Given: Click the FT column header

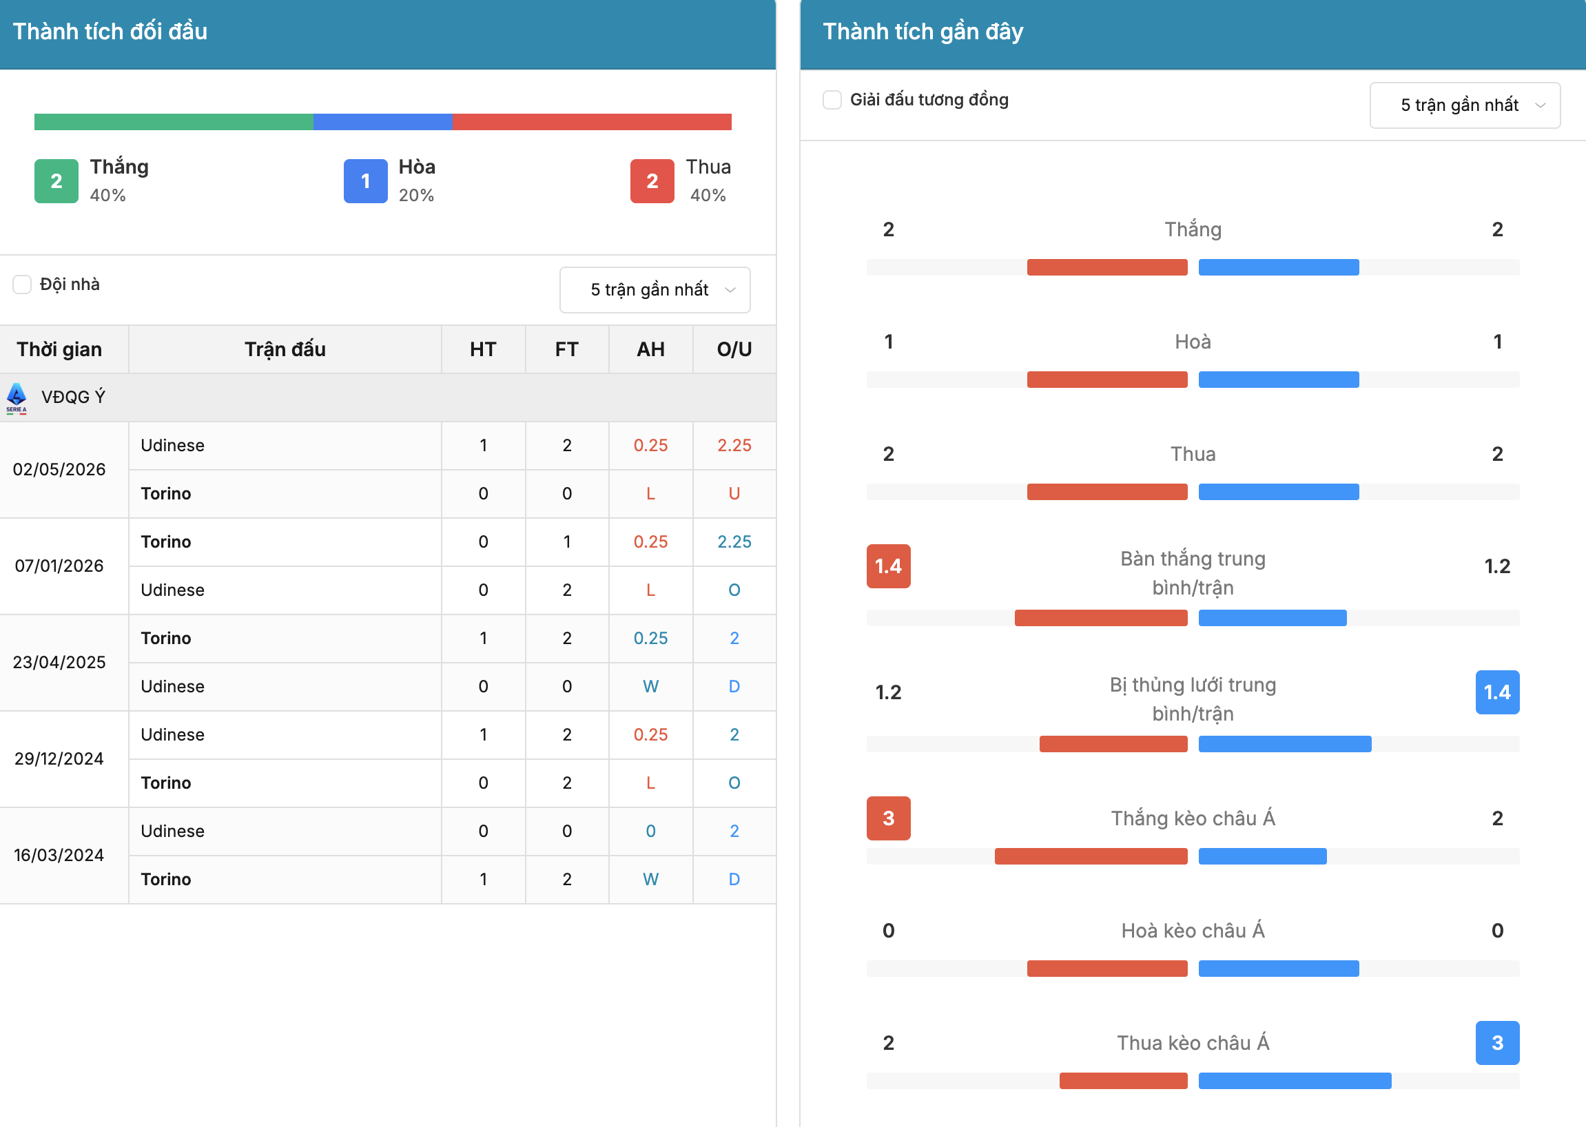Looking at the screenshot, I should [x=567, y=350].
